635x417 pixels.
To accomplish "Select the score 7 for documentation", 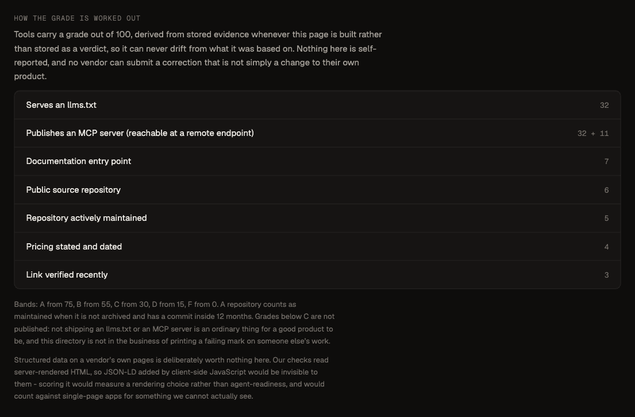I will [606, 162].
